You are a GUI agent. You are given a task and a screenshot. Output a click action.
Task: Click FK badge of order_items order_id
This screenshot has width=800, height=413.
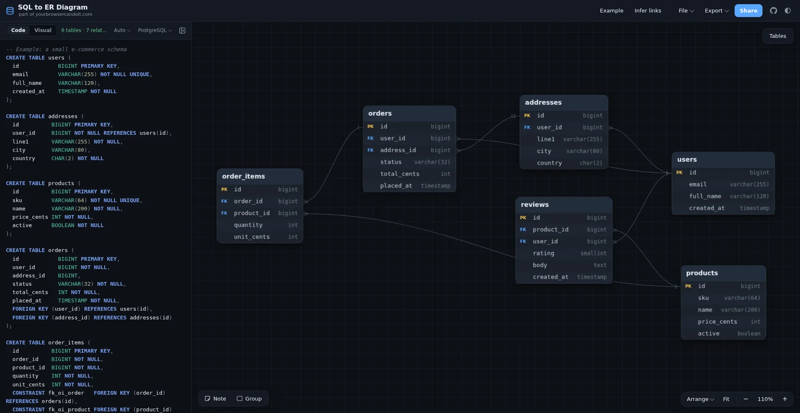224,201
